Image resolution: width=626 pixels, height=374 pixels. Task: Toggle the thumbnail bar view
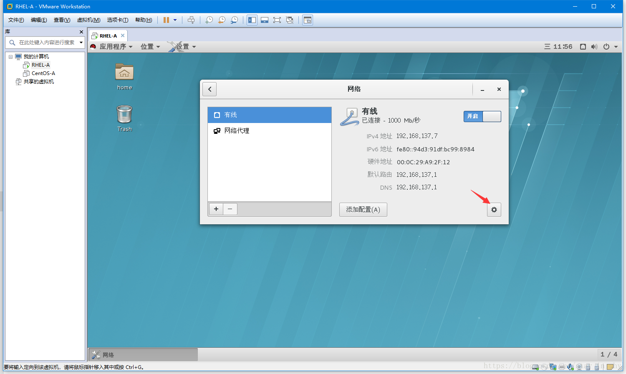(x=265, y=20)
